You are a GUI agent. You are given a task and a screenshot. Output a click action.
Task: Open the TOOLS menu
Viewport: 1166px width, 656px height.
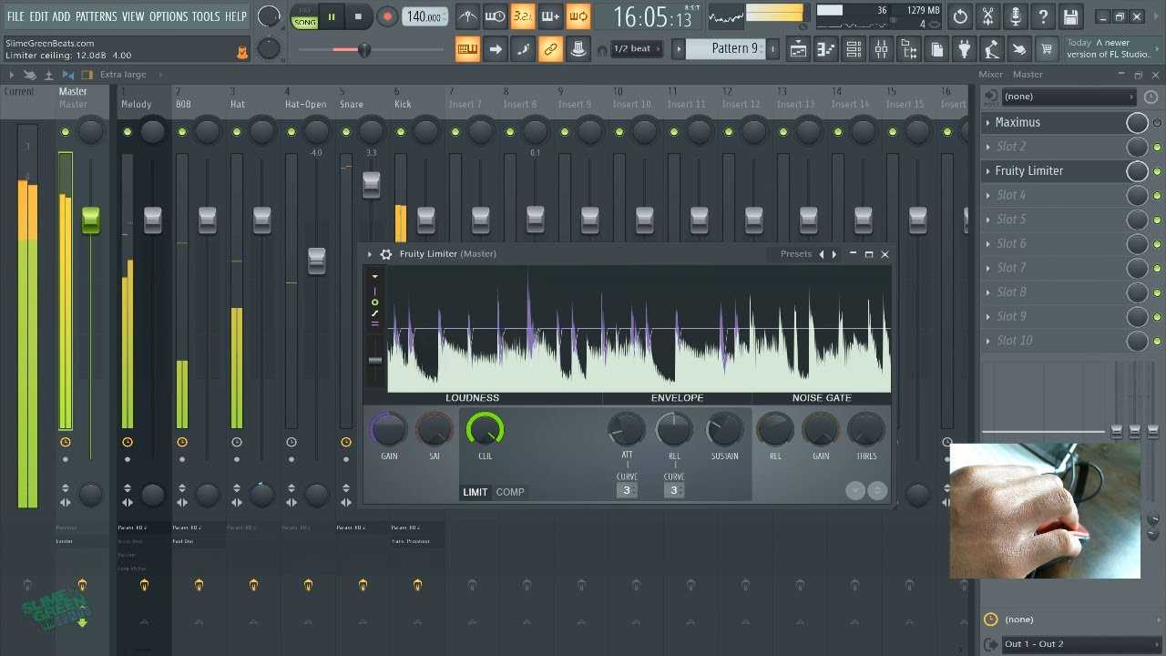206,16
